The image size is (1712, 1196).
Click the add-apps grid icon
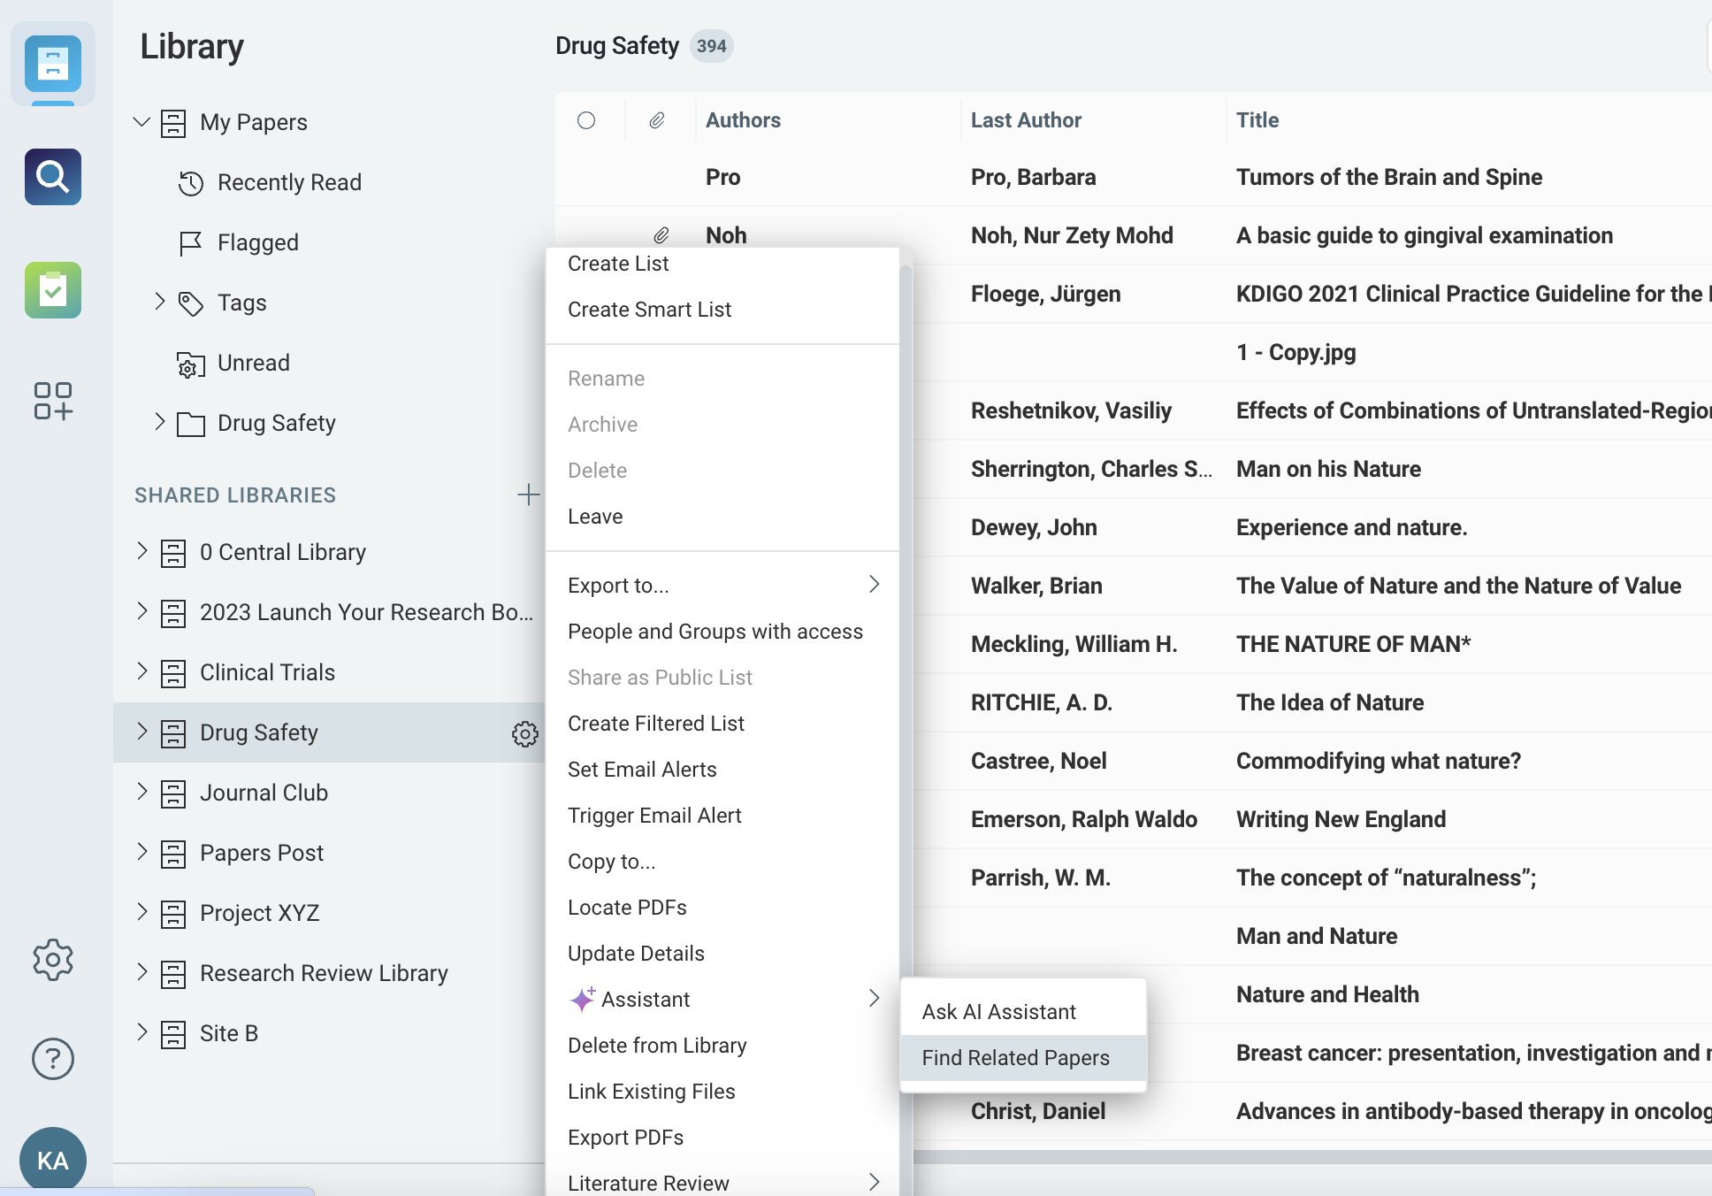(55, 402)
